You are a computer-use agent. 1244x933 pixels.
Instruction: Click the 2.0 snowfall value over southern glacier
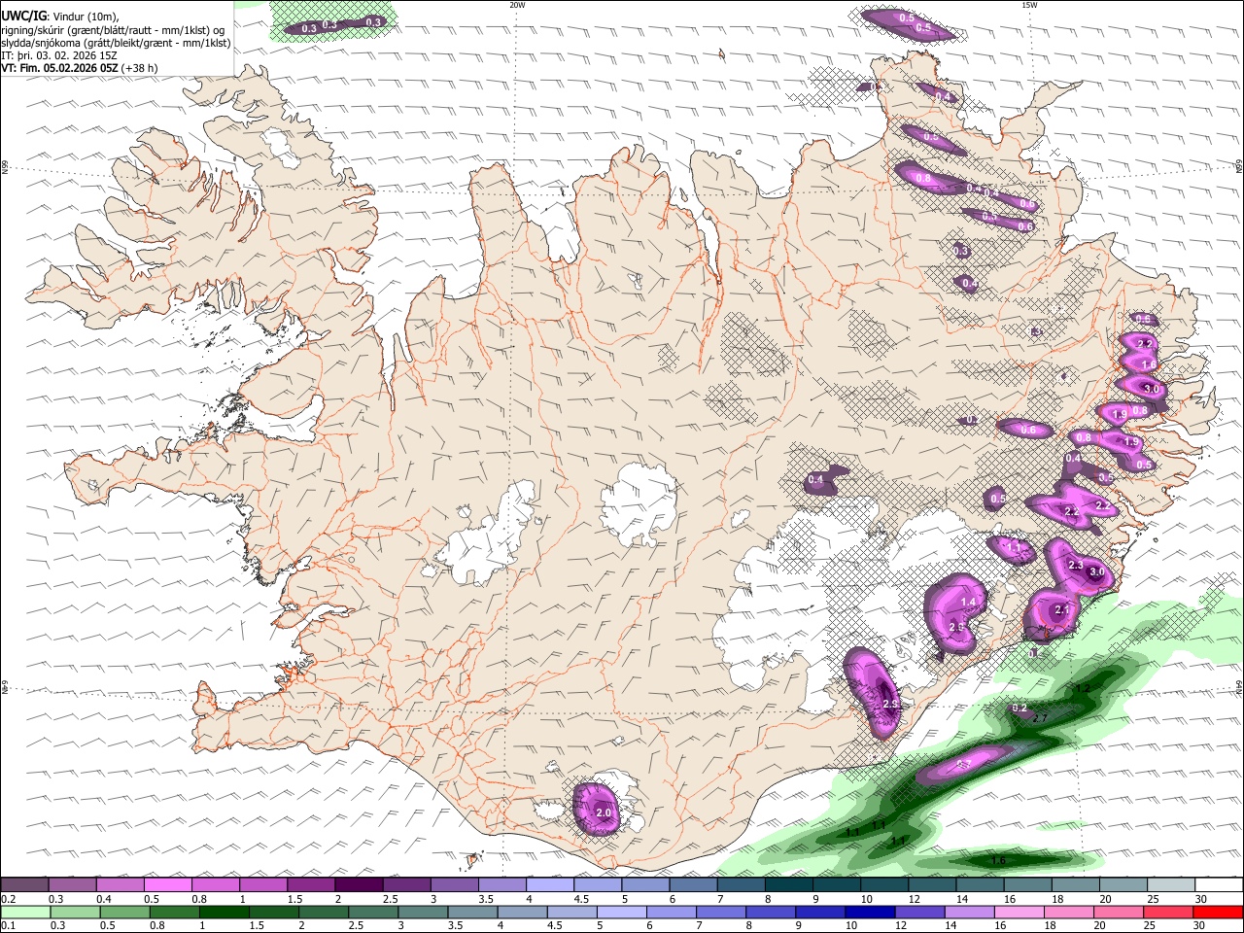pyautogui.click(x=603, y=812)
